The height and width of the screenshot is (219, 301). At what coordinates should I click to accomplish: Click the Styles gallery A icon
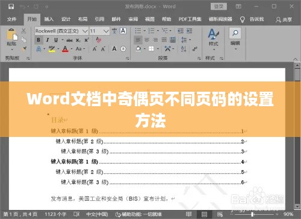point(213,34)
